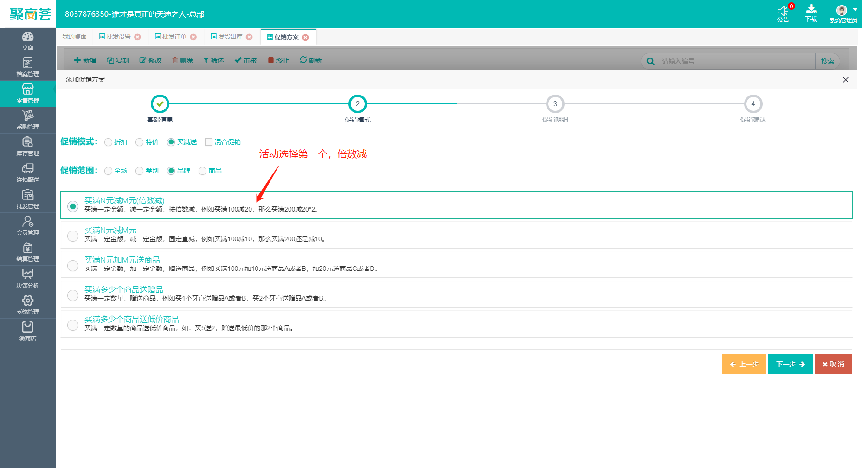Select 买满多少个商品送低价商品 option
862x468 pixels.
[73, 325]
